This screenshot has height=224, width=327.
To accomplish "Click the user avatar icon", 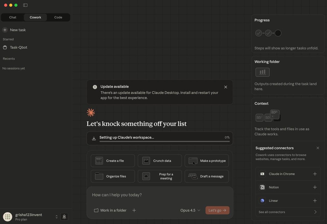I will pos(8,217).
